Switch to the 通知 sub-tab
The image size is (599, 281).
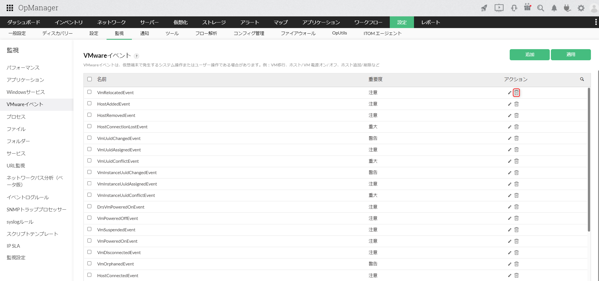[x=144, y=33]
